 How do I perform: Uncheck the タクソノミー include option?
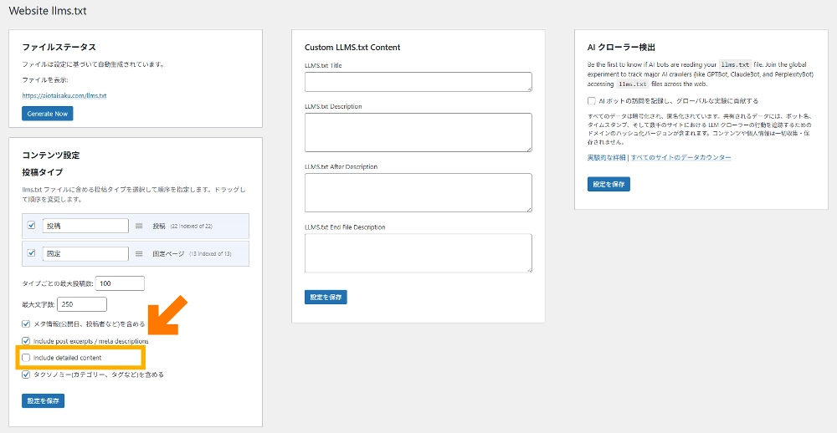coord(26,374)
